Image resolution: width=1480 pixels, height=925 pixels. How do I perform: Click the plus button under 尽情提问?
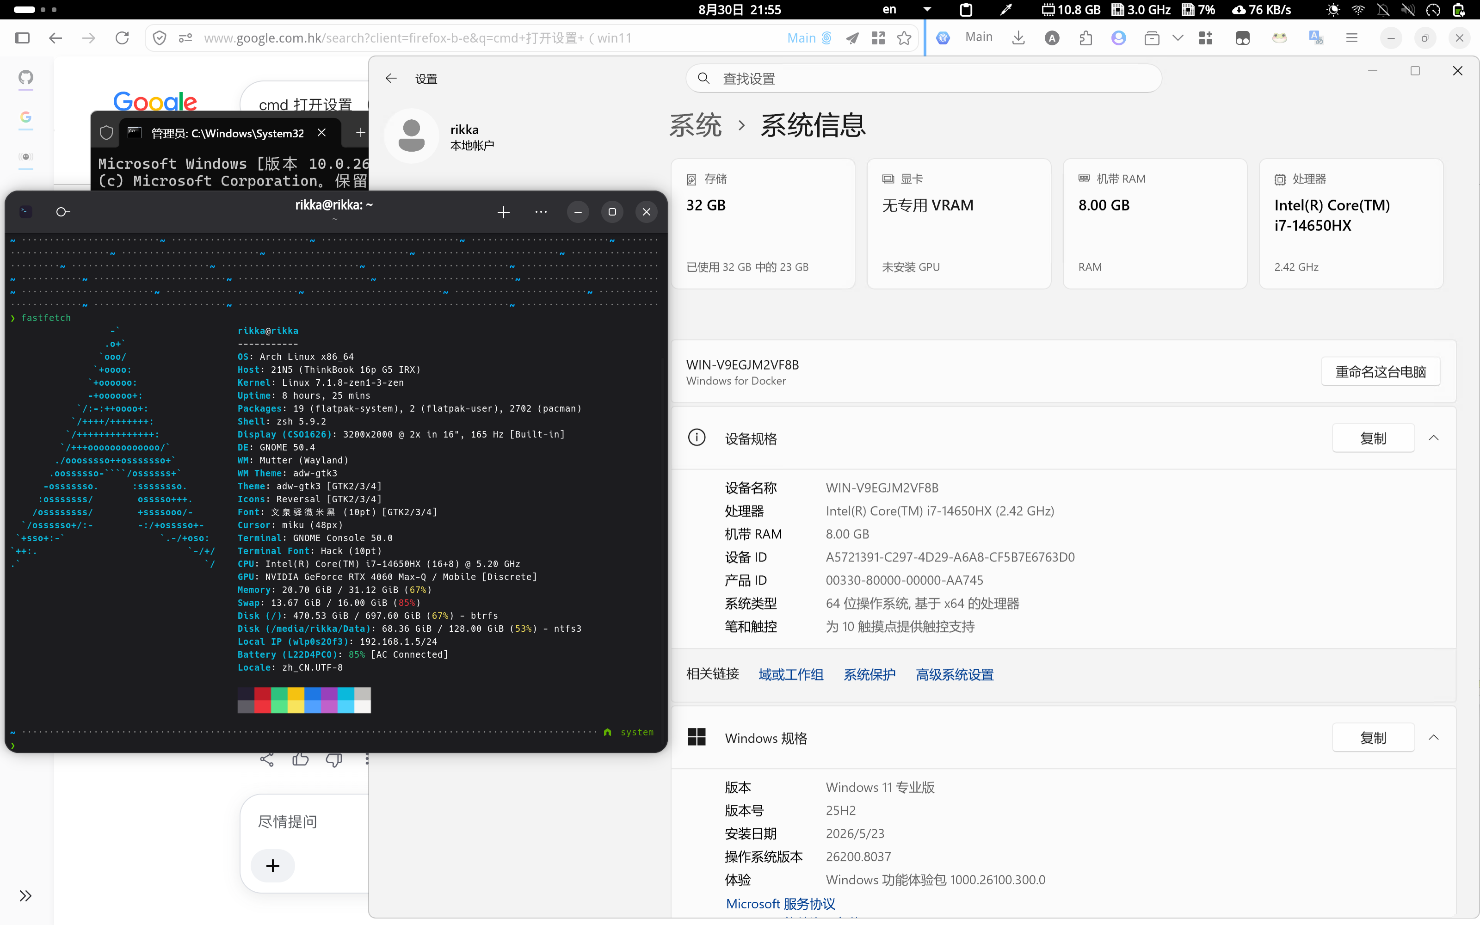click(273, 866)
